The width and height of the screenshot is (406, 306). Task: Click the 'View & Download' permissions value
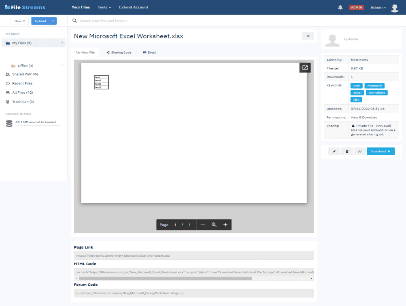click(x=364, y=117)
